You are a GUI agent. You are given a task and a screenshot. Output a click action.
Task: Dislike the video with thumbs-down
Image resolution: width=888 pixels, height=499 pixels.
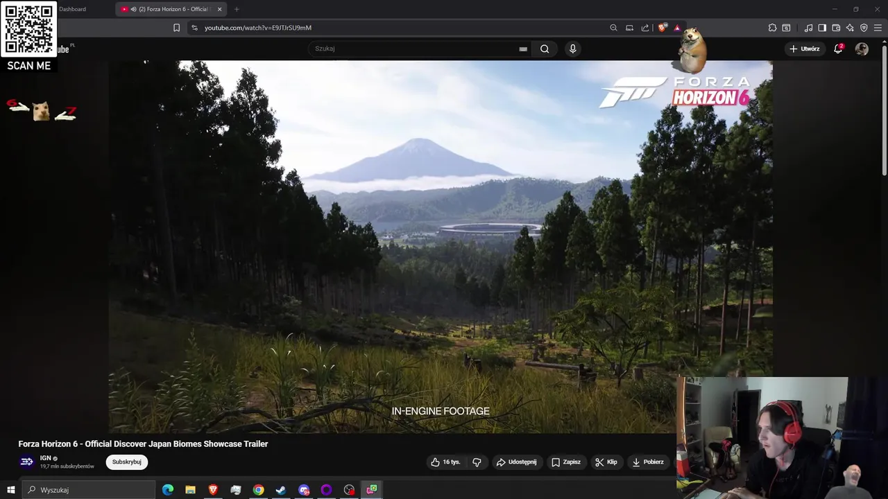pyautogui.click(x=477, y=462)
